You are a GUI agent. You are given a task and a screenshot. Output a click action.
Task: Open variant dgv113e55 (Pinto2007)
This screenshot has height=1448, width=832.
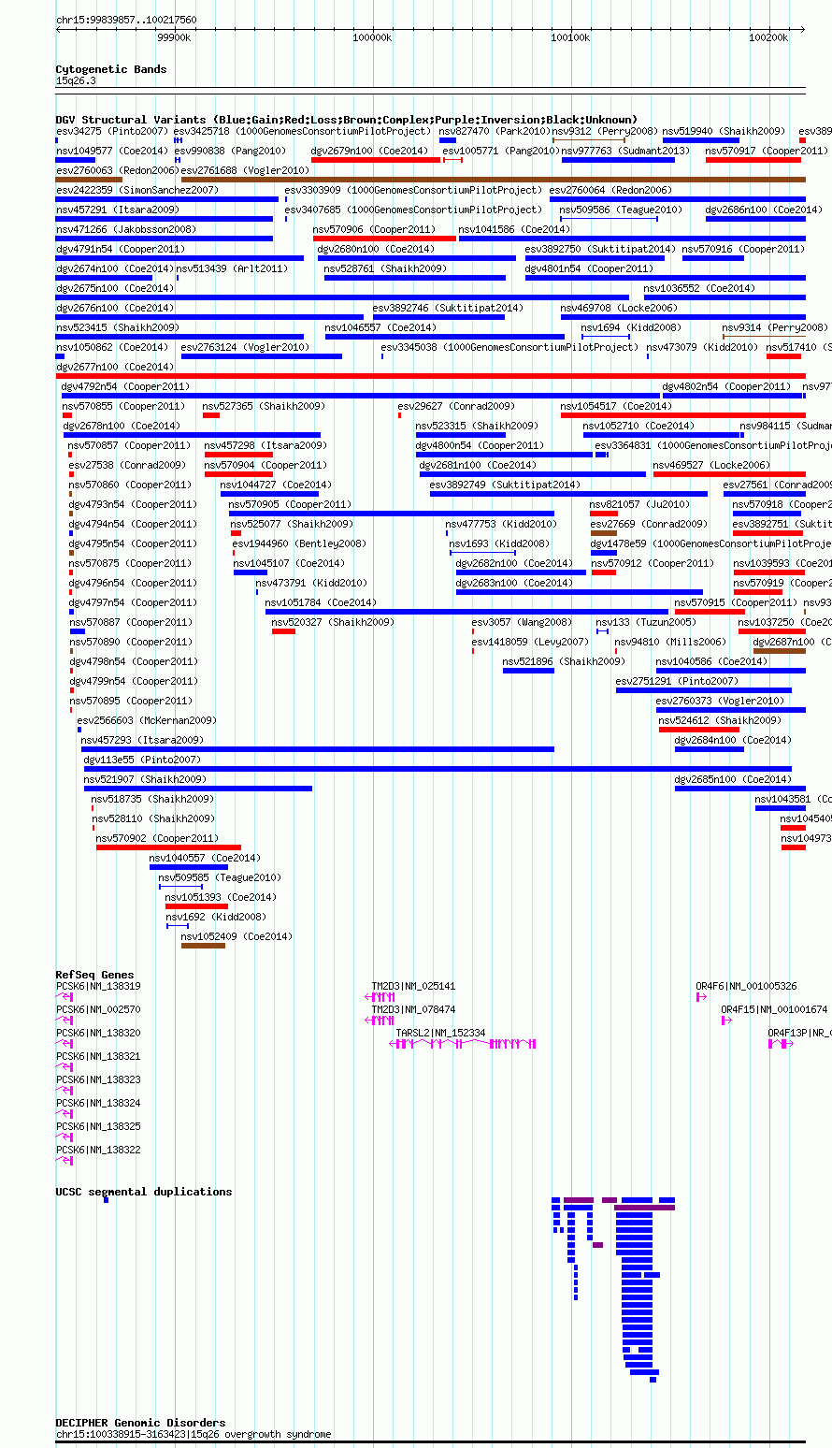pyautogui.click(x=142, y=760)
